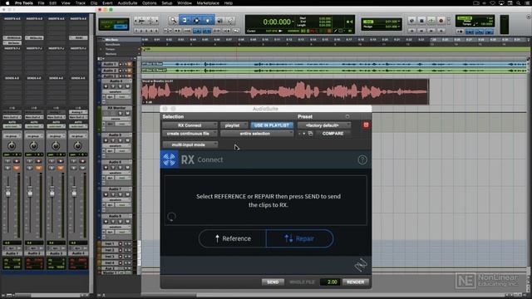
Task: Click the preset settings copy icon
Action: coord(310,134)
